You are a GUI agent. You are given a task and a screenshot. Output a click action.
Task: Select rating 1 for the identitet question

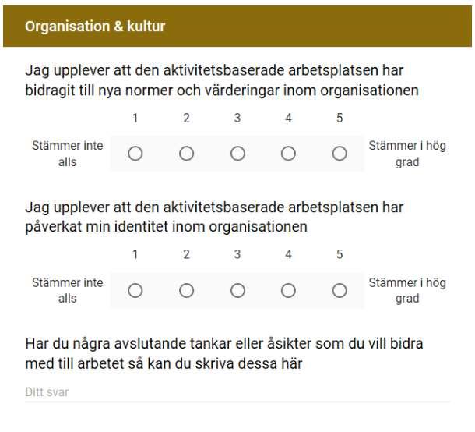pos(135,291)
